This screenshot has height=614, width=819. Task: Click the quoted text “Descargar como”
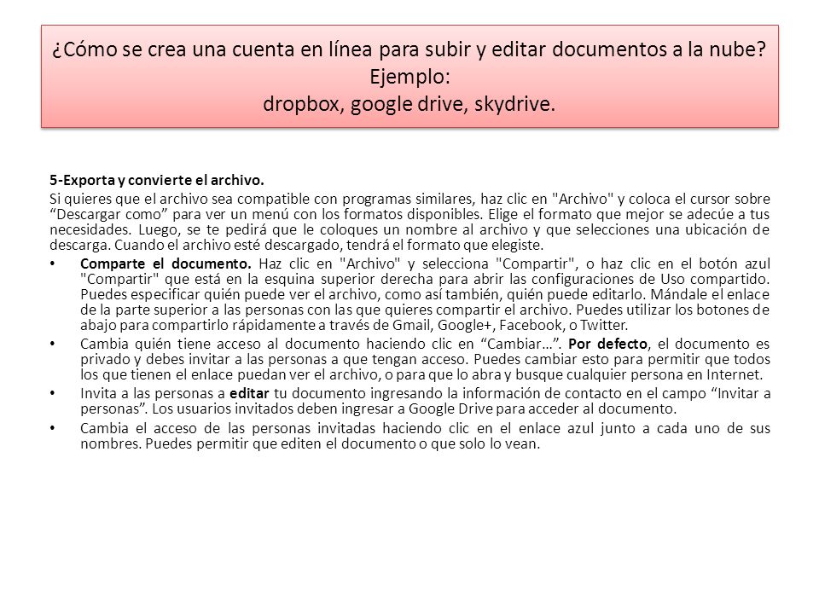click(108, 215)
